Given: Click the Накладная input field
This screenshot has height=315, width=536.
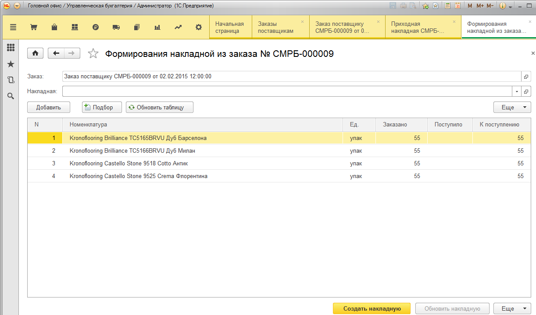Looking at the screenshot, I should 287,91.
